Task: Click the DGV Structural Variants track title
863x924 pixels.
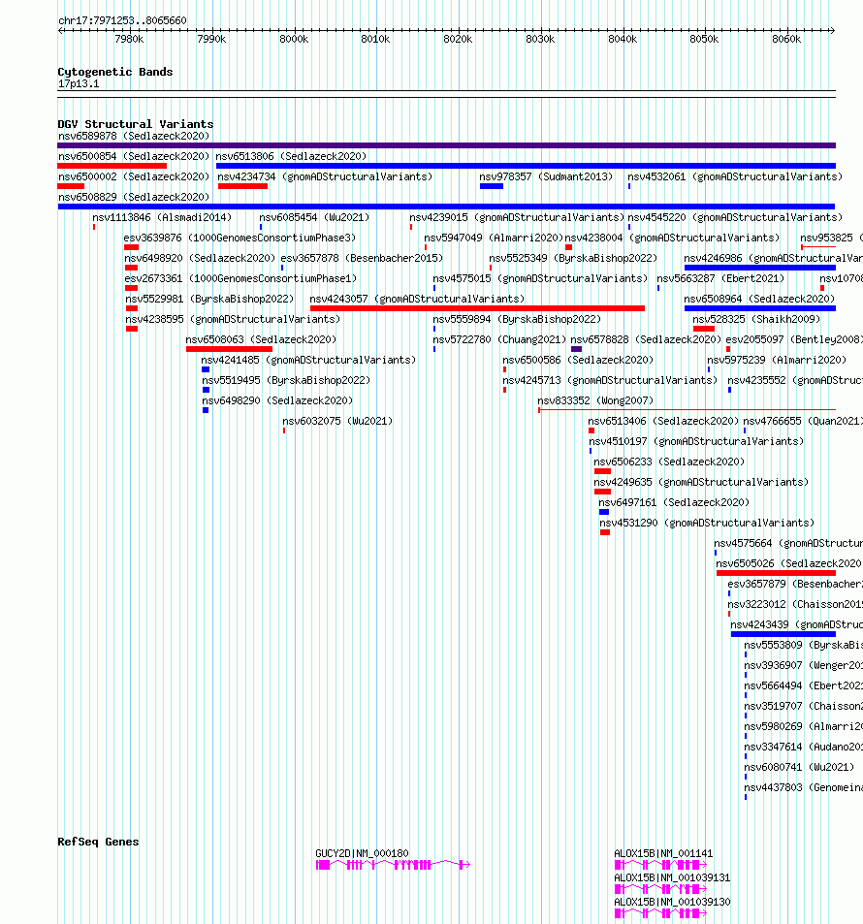Action: [x=136, y=124]
